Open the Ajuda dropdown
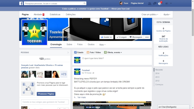 pyautogui.click(x=167, y=15)
